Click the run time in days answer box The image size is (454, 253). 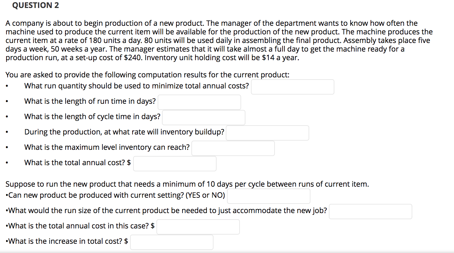tap(199, 102)
